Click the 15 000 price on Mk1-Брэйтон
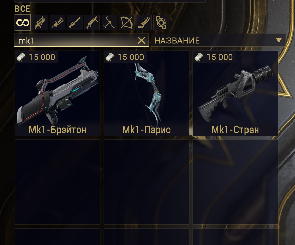This screenshot has width=295, height=245. click(42, 57)
